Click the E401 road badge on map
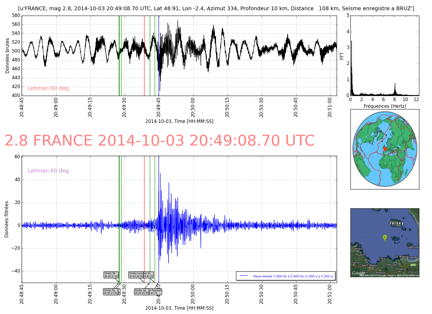This screenshot has height=314, width=432. (413, 265)
